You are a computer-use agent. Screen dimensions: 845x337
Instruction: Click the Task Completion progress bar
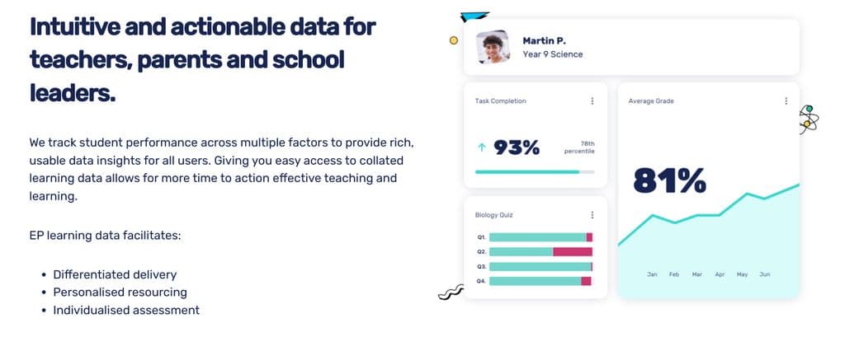pyautogui.click(x=535, y=171)
